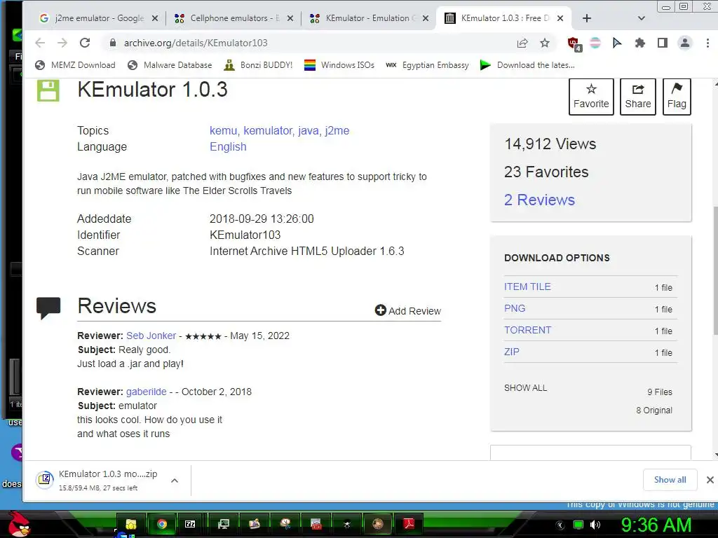Click SHOW ALL download files
The height and width of the screenshot is (538, 718).
[526, 388]
